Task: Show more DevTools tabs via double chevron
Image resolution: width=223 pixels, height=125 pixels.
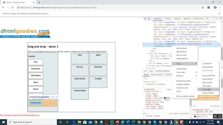Action: (207, 18)
